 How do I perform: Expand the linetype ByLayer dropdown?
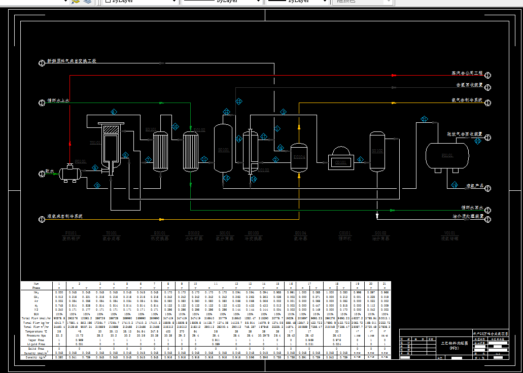222,2
